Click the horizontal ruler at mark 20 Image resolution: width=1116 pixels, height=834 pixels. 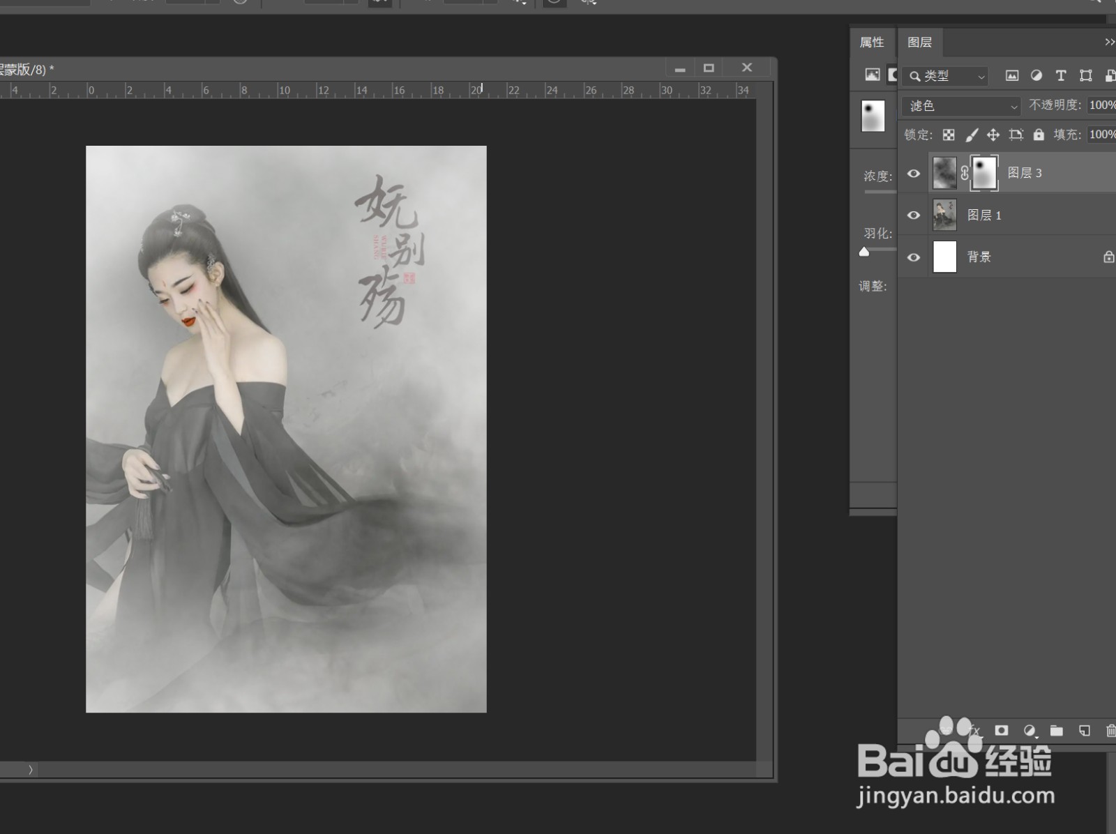[476, 90]
